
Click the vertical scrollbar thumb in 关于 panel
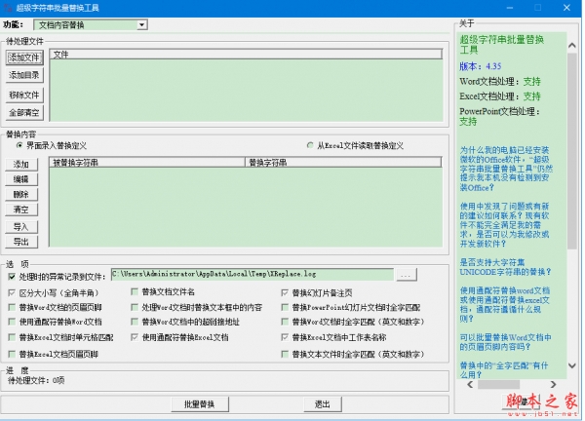click(572, 151)
